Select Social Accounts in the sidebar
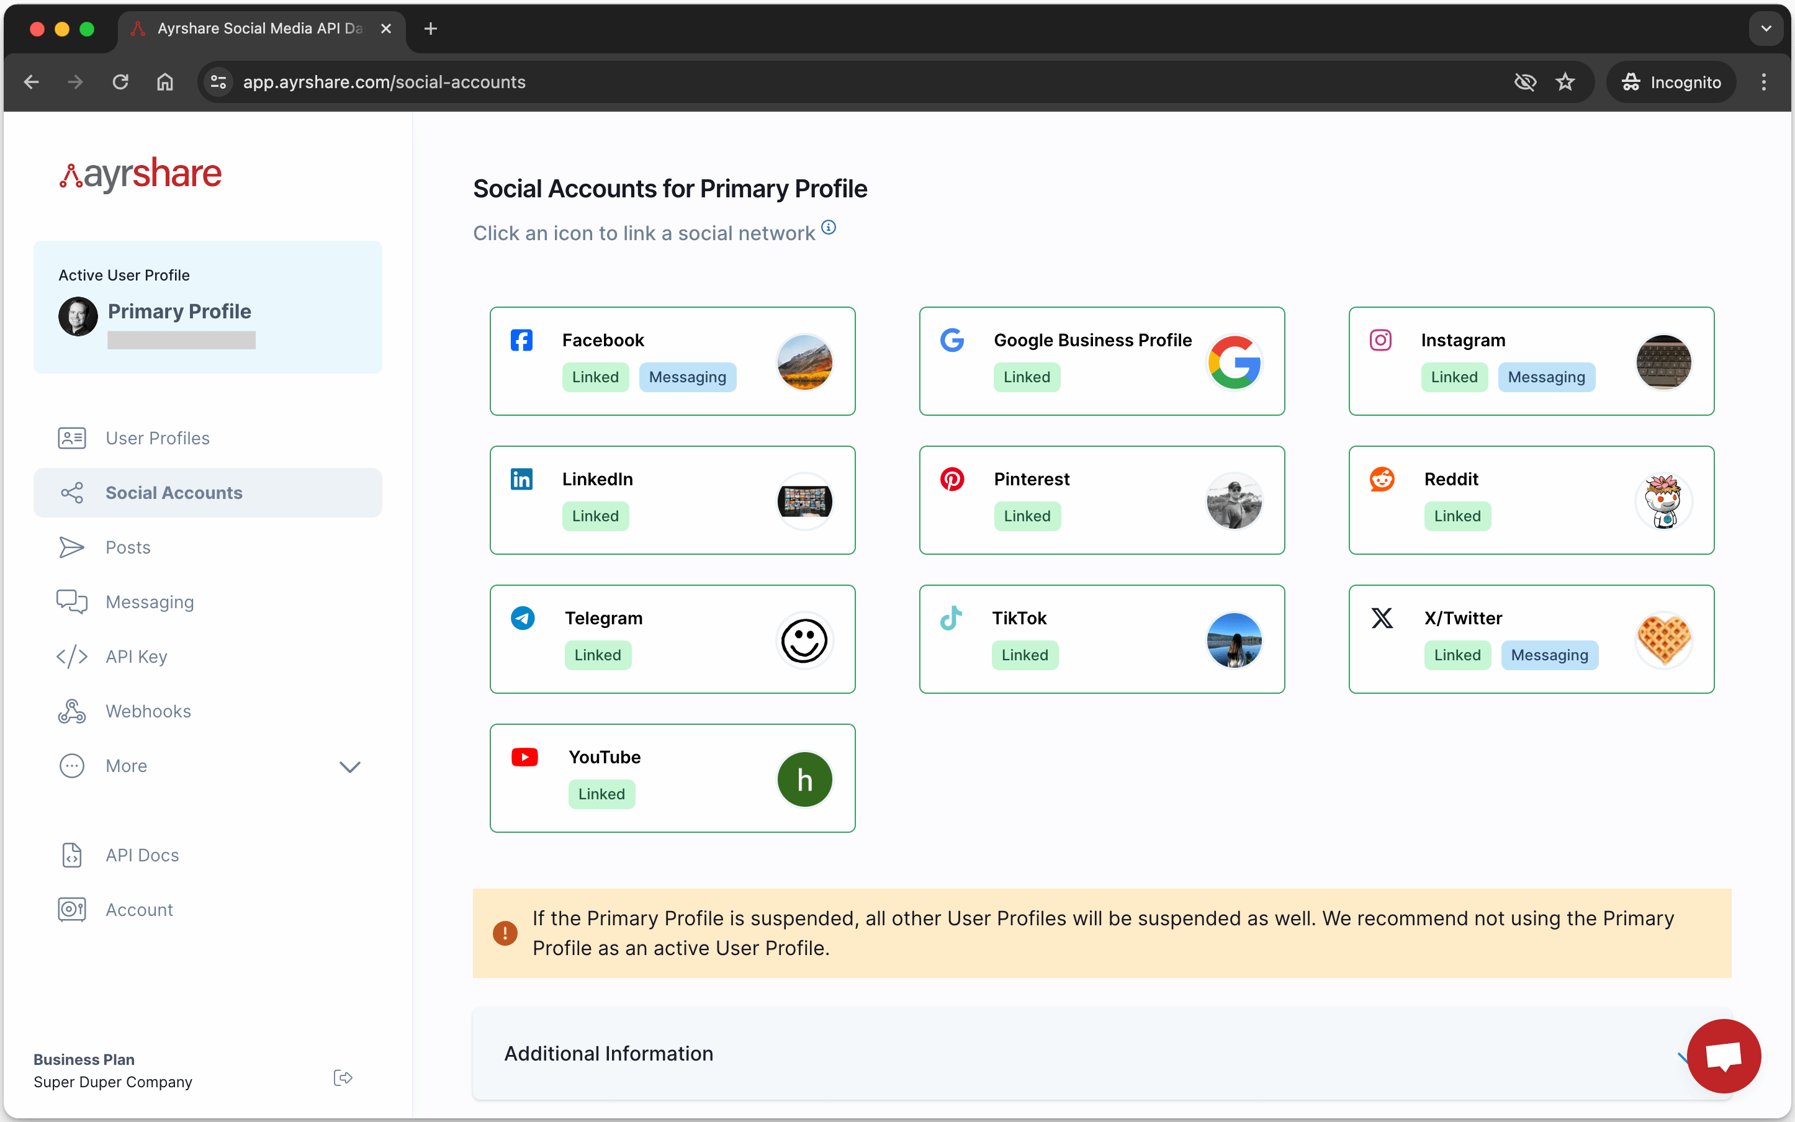This screenshot has height=1122, width=1795. tap(208, 492)
